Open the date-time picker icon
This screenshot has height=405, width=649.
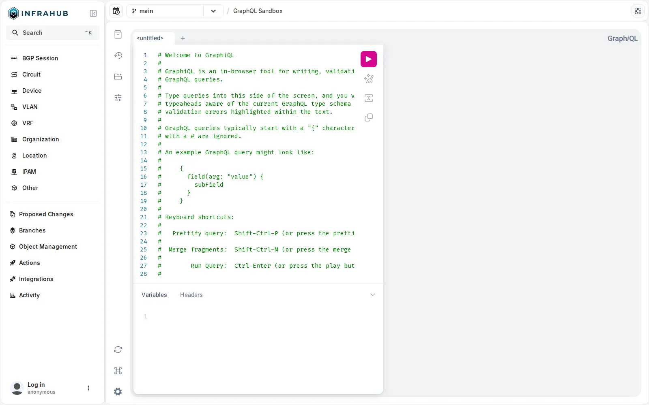click(x=116, y=11)
